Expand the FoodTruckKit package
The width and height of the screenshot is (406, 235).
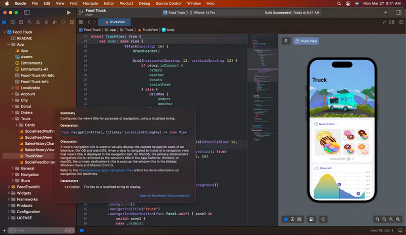point(9,187)
